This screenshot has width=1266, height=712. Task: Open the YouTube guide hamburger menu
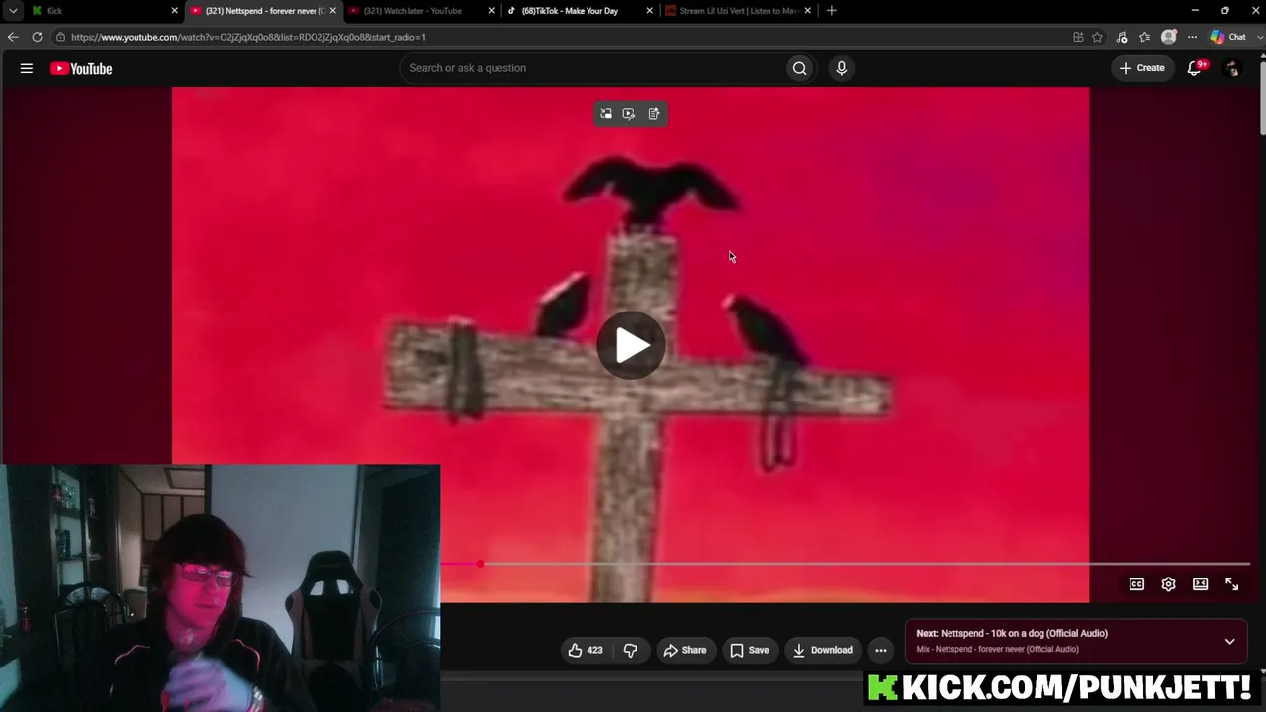click(x=27, y=68)
